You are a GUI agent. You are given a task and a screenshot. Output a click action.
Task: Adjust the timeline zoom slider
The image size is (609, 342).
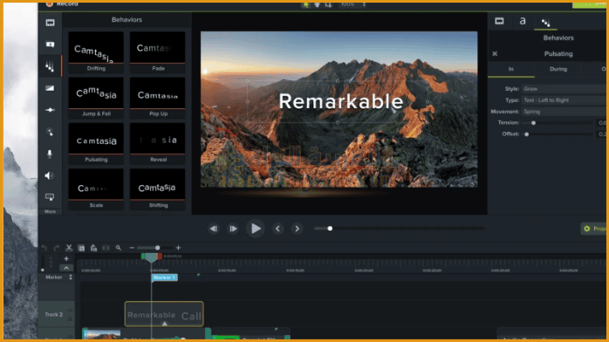pos(157,248)
